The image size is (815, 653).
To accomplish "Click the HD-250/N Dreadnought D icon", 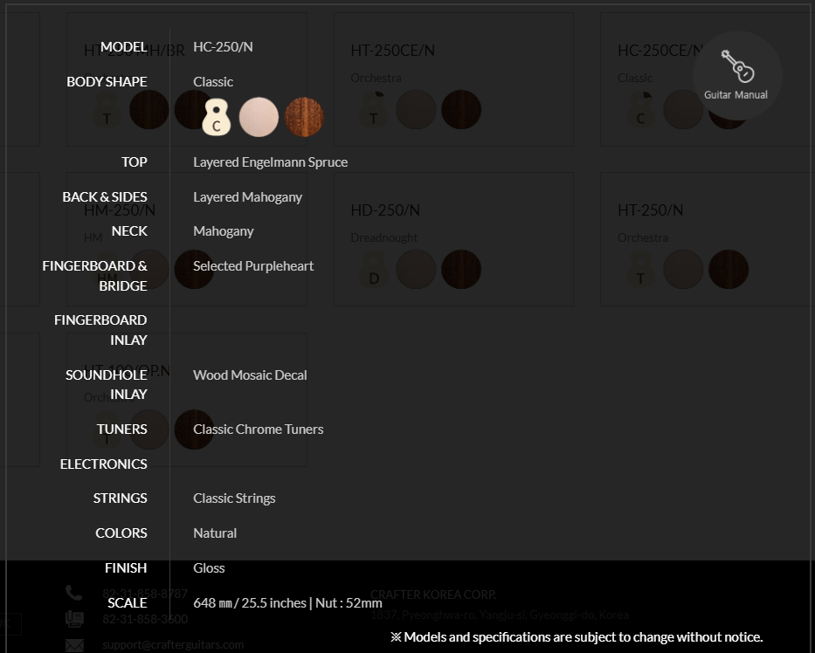I will (373, 270).
